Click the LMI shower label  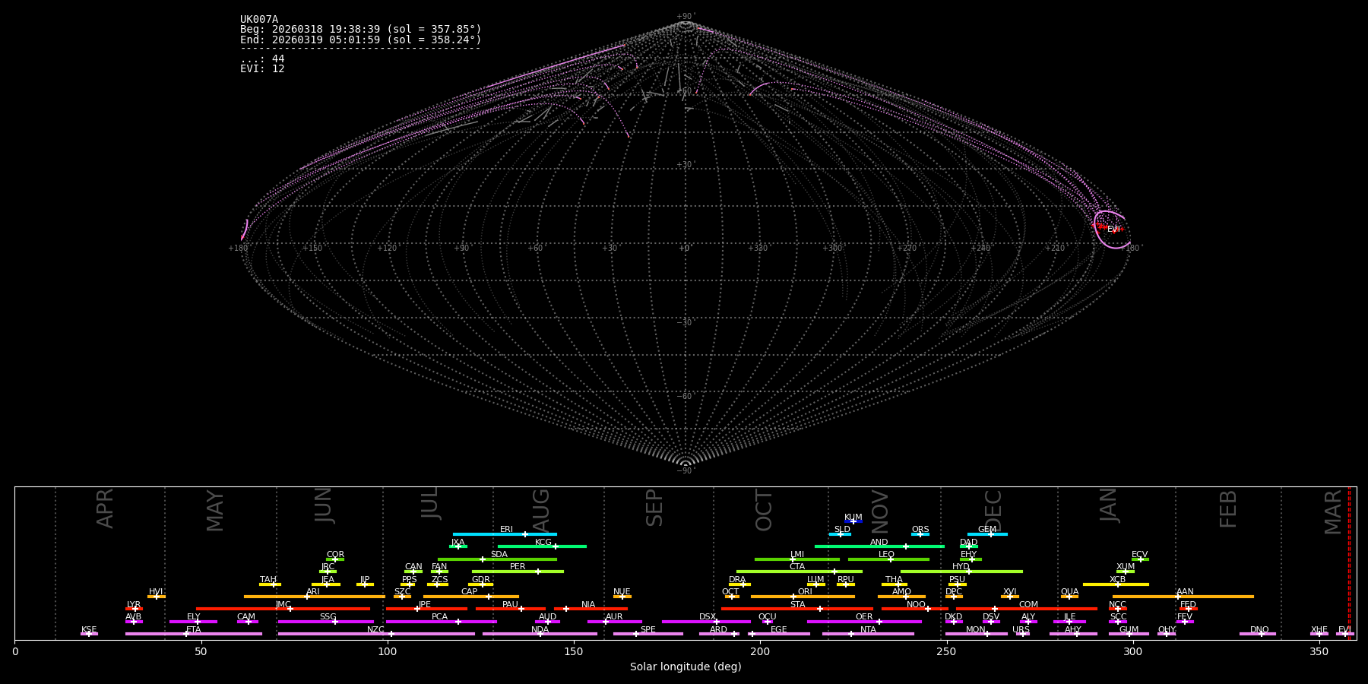tap(797, 554)
